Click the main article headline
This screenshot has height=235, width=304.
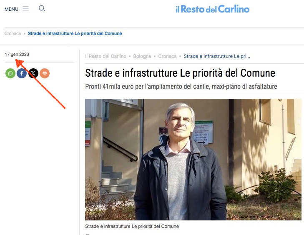coord(180,73)
